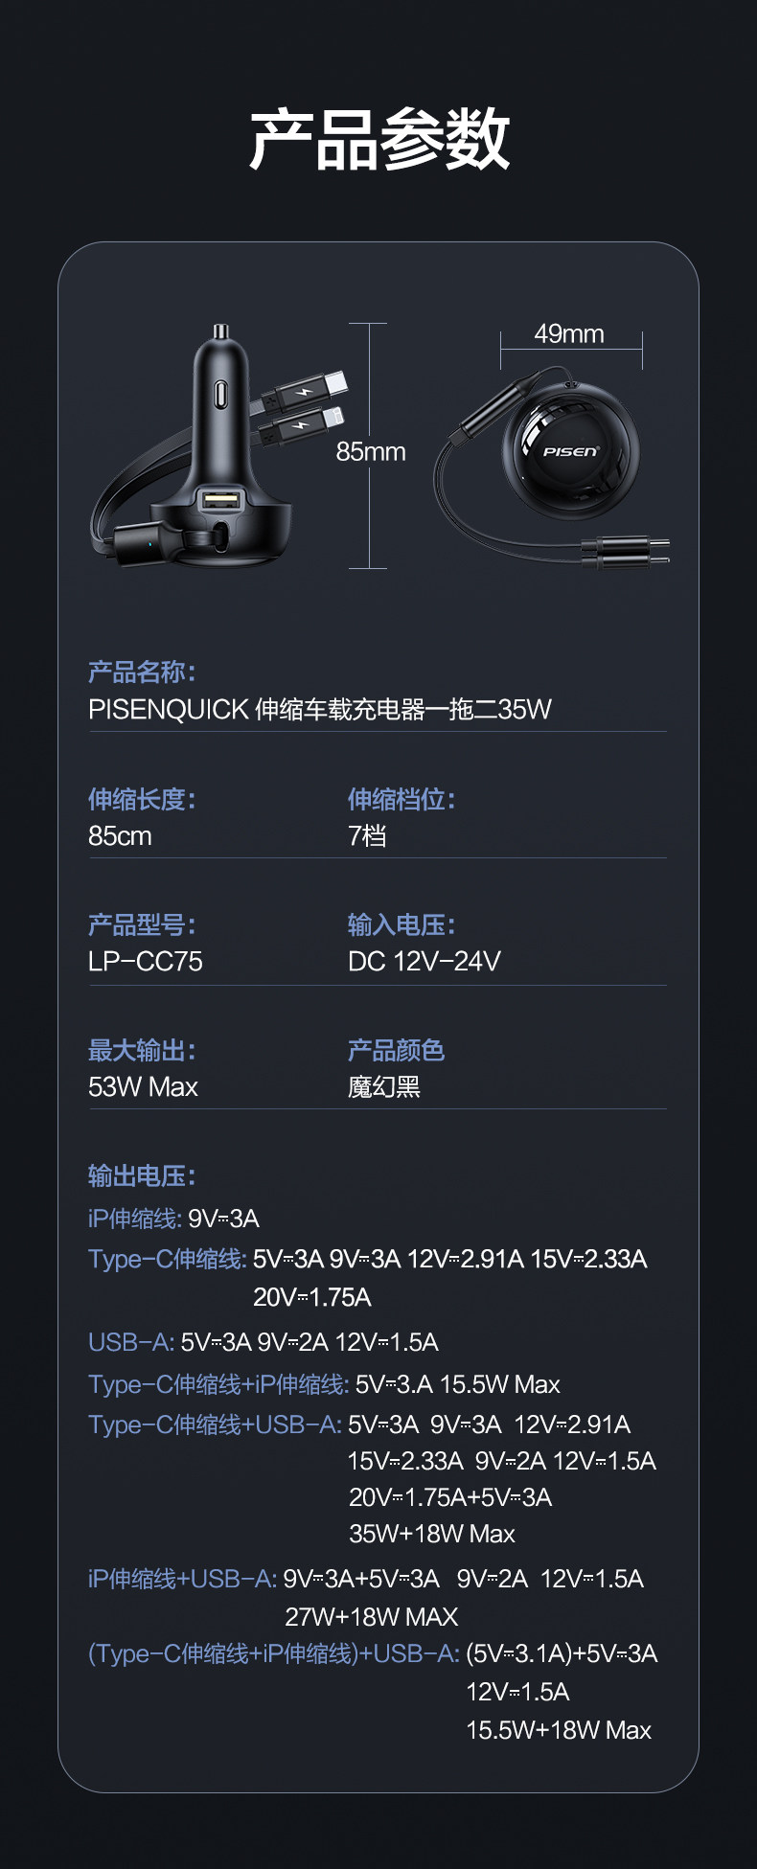This screenshot has width=757, height=1869.
Task: Click the 产品参数 page title
Action: [x=378, y=140]
